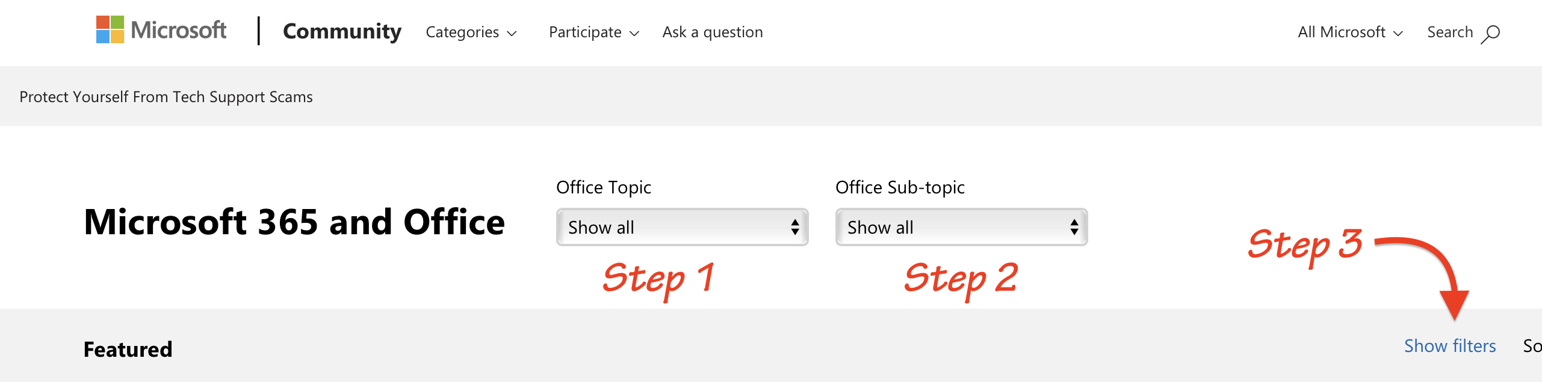Click the Microsoft wordmark text
This screenshot has width=1542, height=382.
point(179,30)
